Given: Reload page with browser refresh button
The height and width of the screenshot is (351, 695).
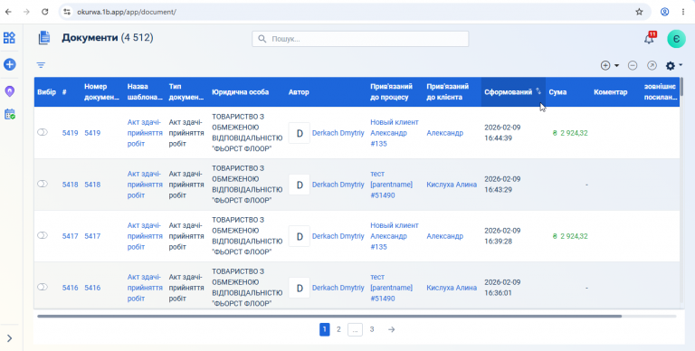Looking at the screenshot, I should coord(44,12).
